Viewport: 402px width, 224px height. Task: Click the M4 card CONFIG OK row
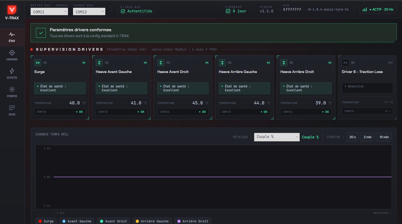point(244,112)
